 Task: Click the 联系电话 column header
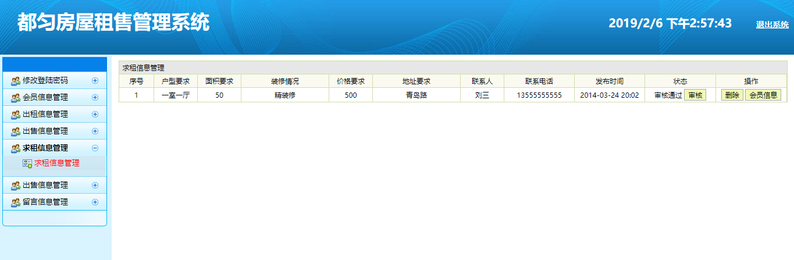[x=539, y=81]
